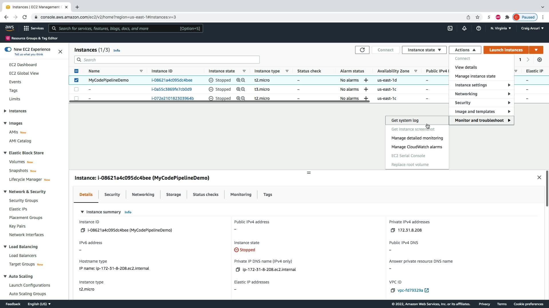Click the refresh instances icon button
The width and height of the screenshot is (549, 308).
pyautogui.click(x=362, y=50)
